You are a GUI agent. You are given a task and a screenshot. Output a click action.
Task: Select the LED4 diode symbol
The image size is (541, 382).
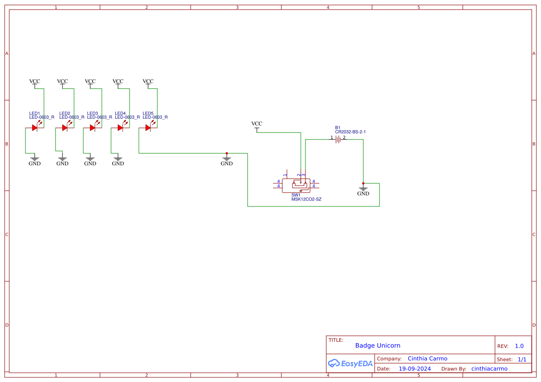coord(120,128)
